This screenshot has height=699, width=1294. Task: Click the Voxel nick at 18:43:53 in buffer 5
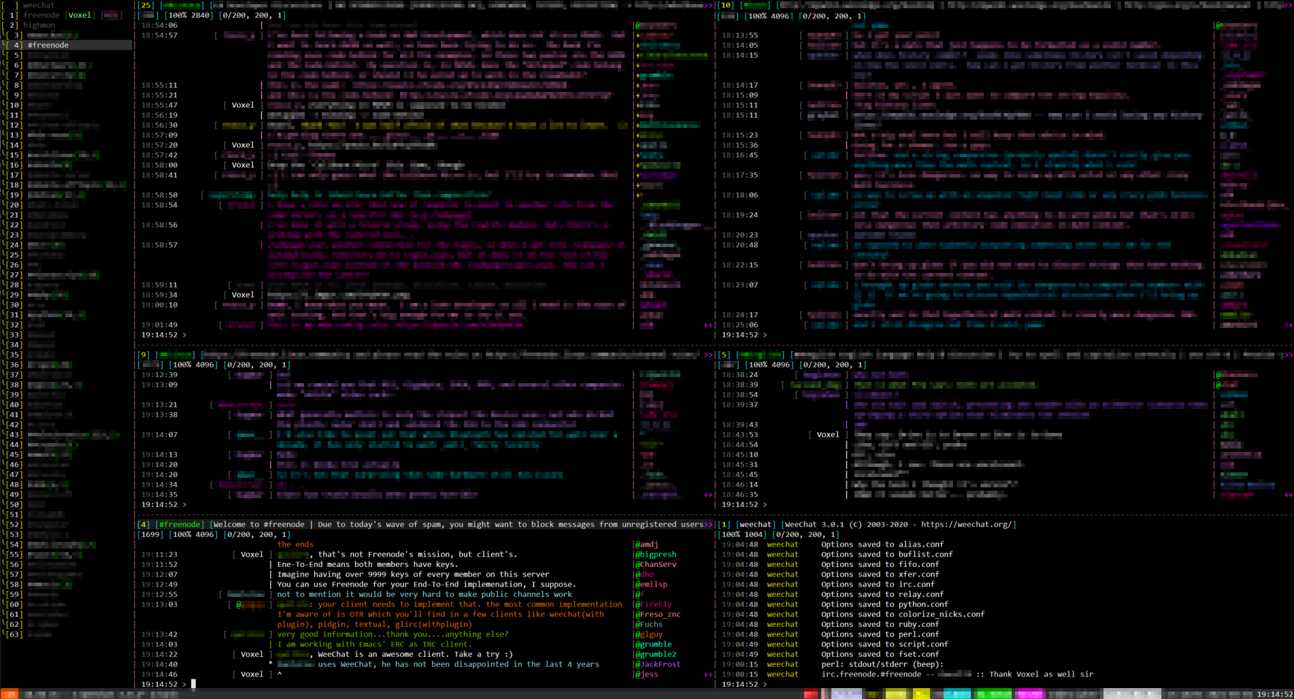[x=828, y=434]
